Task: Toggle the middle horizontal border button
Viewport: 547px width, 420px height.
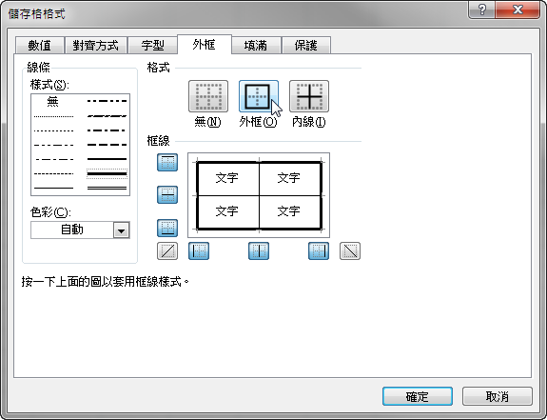Action: tap(167, 194)
